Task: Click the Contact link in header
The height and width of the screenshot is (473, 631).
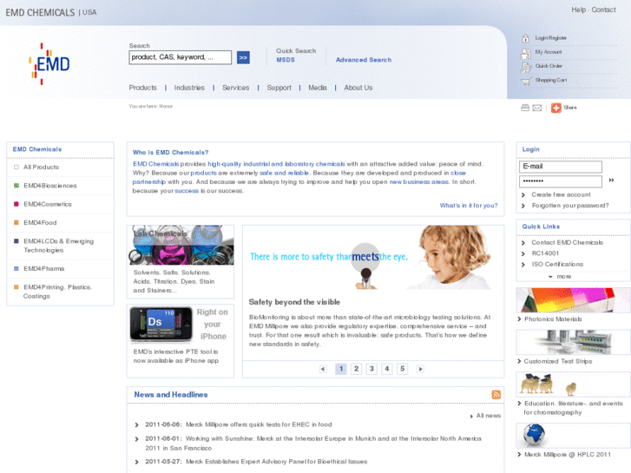Action: (x=603, y=10)
